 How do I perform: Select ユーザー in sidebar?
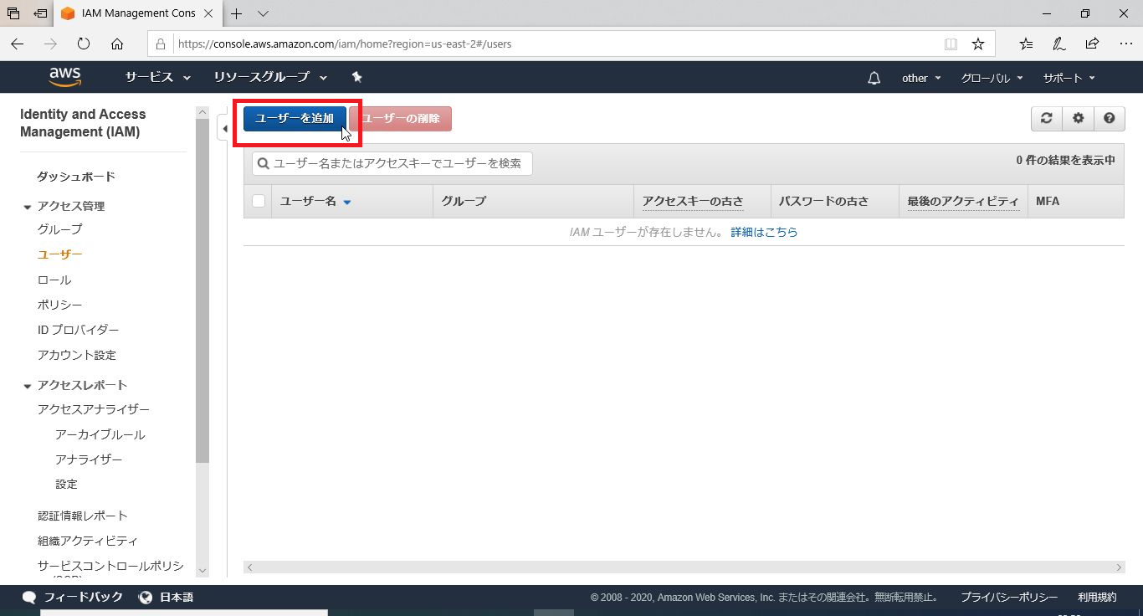click(x=60, y=254)
